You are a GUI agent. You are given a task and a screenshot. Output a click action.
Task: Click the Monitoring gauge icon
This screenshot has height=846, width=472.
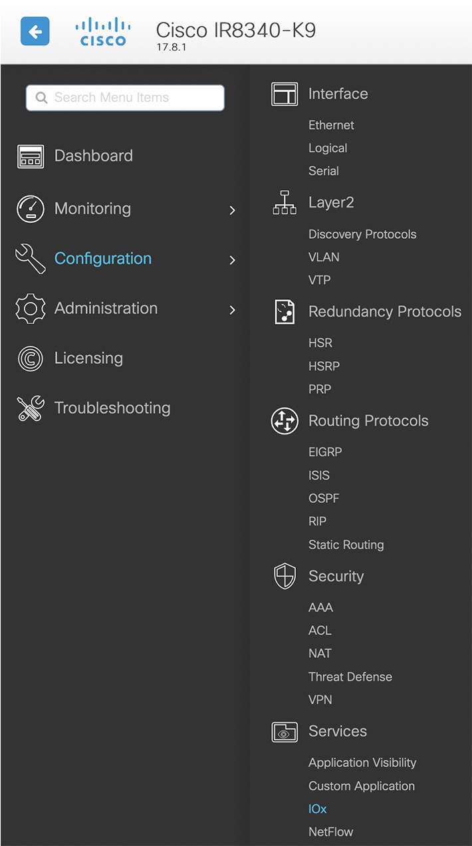point(30,209)
